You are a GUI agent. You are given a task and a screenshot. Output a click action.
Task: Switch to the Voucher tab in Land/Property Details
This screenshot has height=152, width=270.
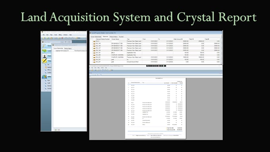(x=121, y=37)
